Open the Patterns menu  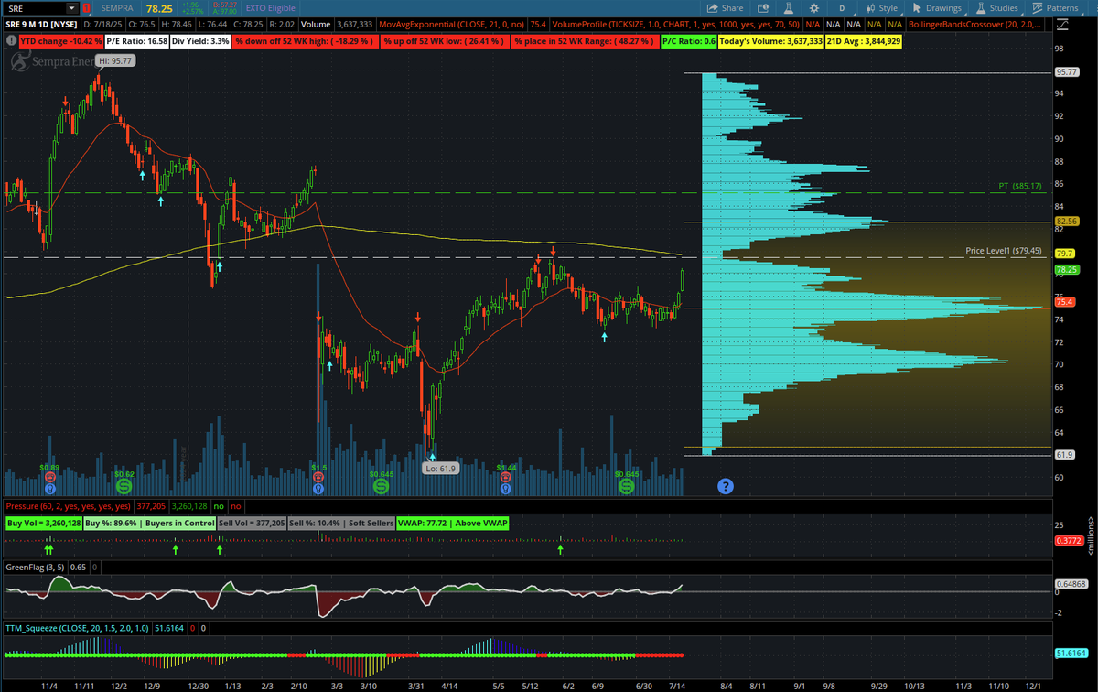1055,7
